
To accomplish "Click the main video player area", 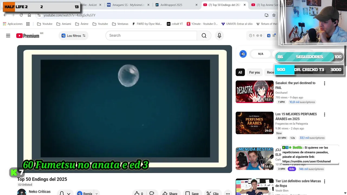I will (x=125, y=109).
